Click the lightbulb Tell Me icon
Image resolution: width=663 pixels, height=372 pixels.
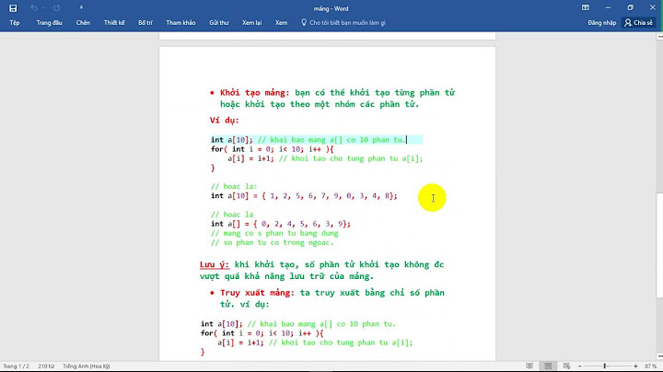[304, 22]
